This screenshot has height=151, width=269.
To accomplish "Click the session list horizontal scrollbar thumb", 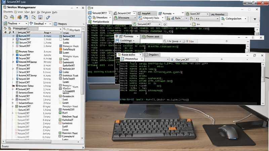I will (x=29, y=142).
